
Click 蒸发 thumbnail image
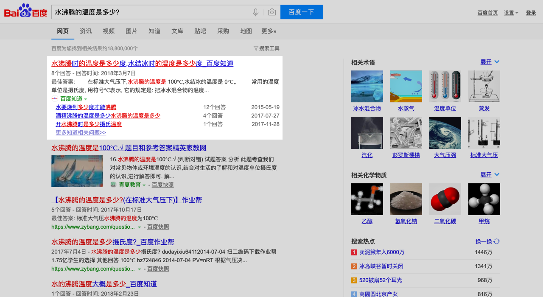click(484, 86)
